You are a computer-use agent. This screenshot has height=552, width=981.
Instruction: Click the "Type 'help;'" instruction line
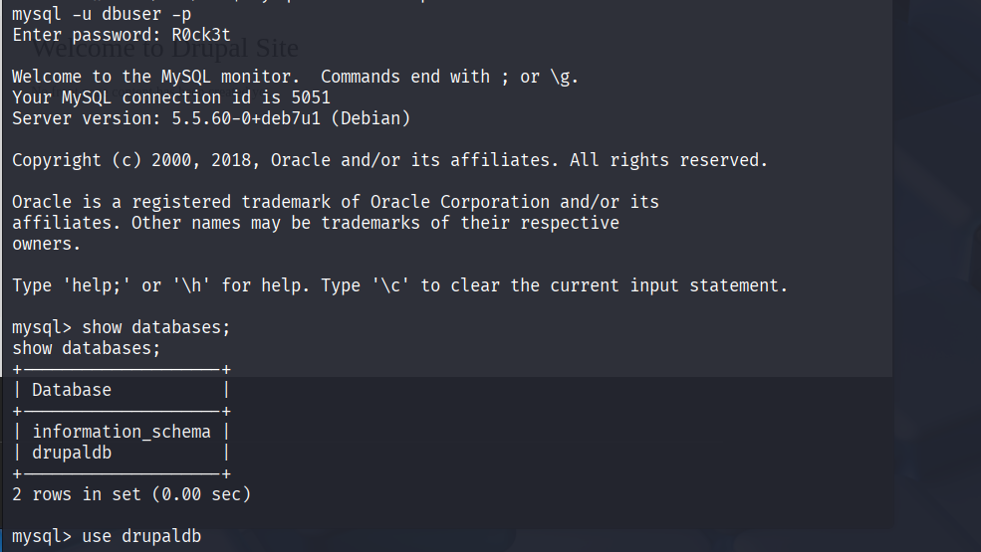click(399, 285)
